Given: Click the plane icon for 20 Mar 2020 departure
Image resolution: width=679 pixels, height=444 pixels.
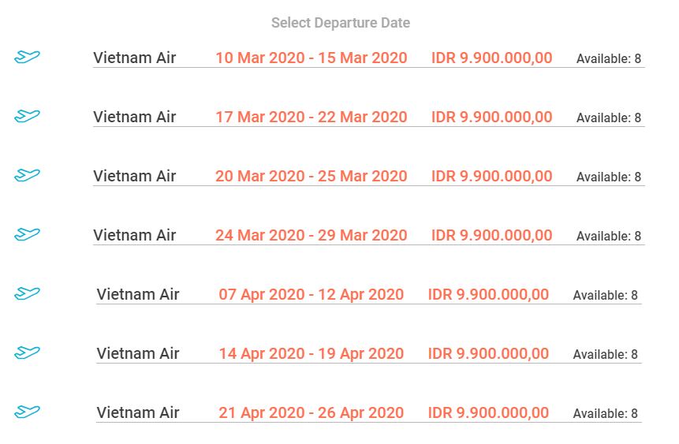Looking at the screenshot, I should 27,175.
